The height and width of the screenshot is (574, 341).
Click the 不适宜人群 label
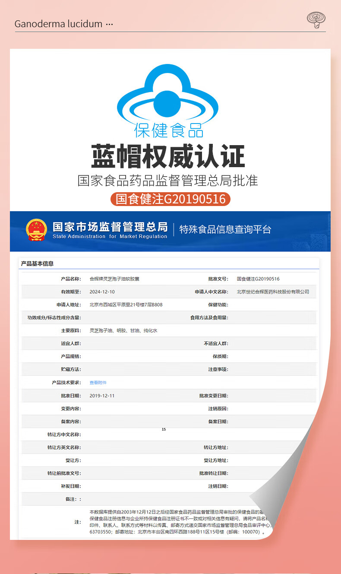pyautogui.click(x=216, y=344)
